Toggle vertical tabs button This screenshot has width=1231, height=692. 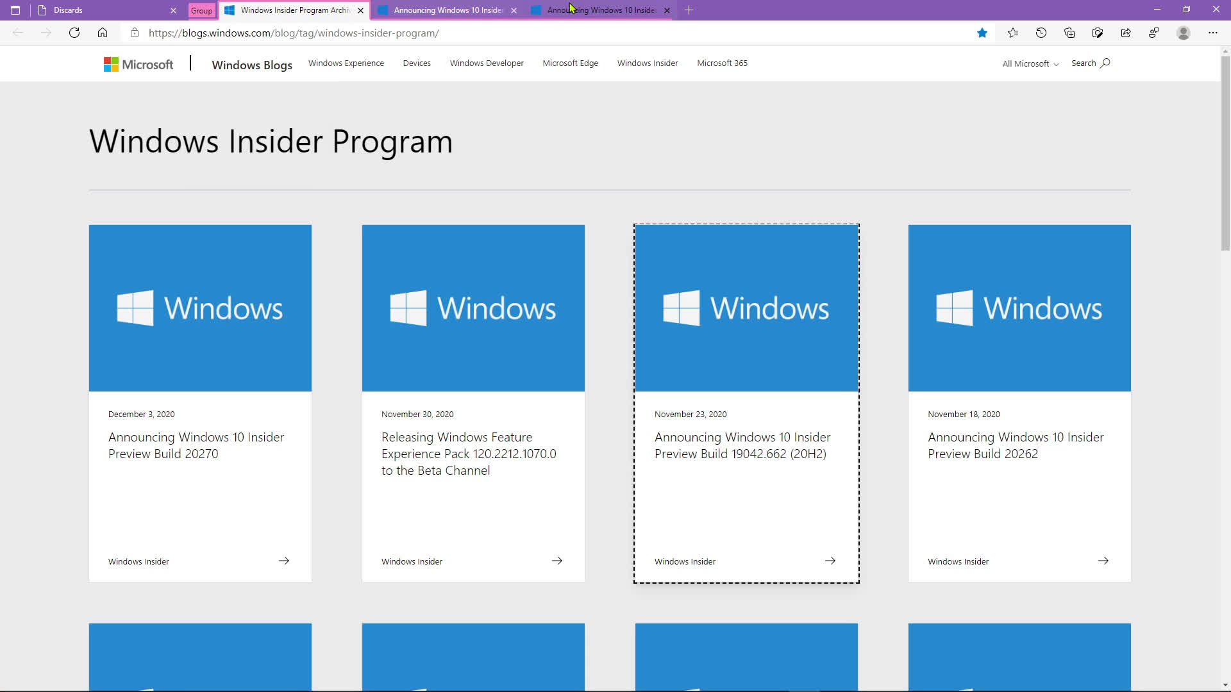[x=15, y=10]
